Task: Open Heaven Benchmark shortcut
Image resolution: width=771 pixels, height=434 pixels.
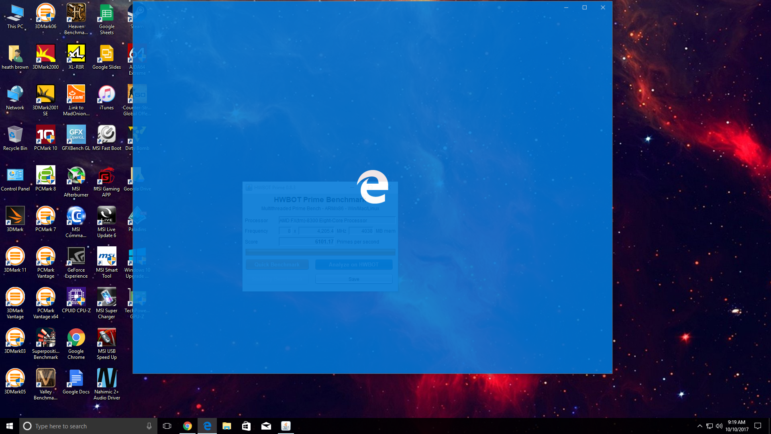Action: pyautogui.click(x=76, y=20)
